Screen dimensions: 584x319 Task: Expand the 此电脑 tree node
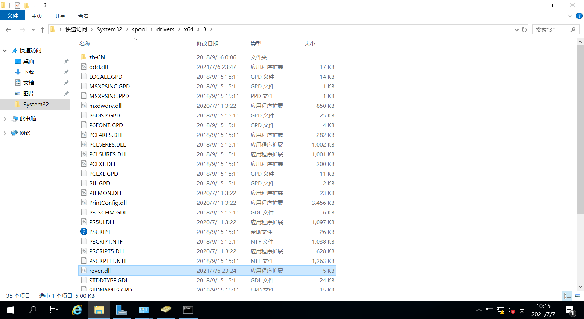pyautogui.click(x=5, y=119)
